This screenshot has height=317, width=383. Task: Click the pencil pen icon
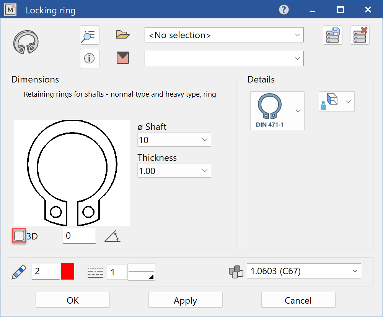pyautogui.click(x=19, y=272)
